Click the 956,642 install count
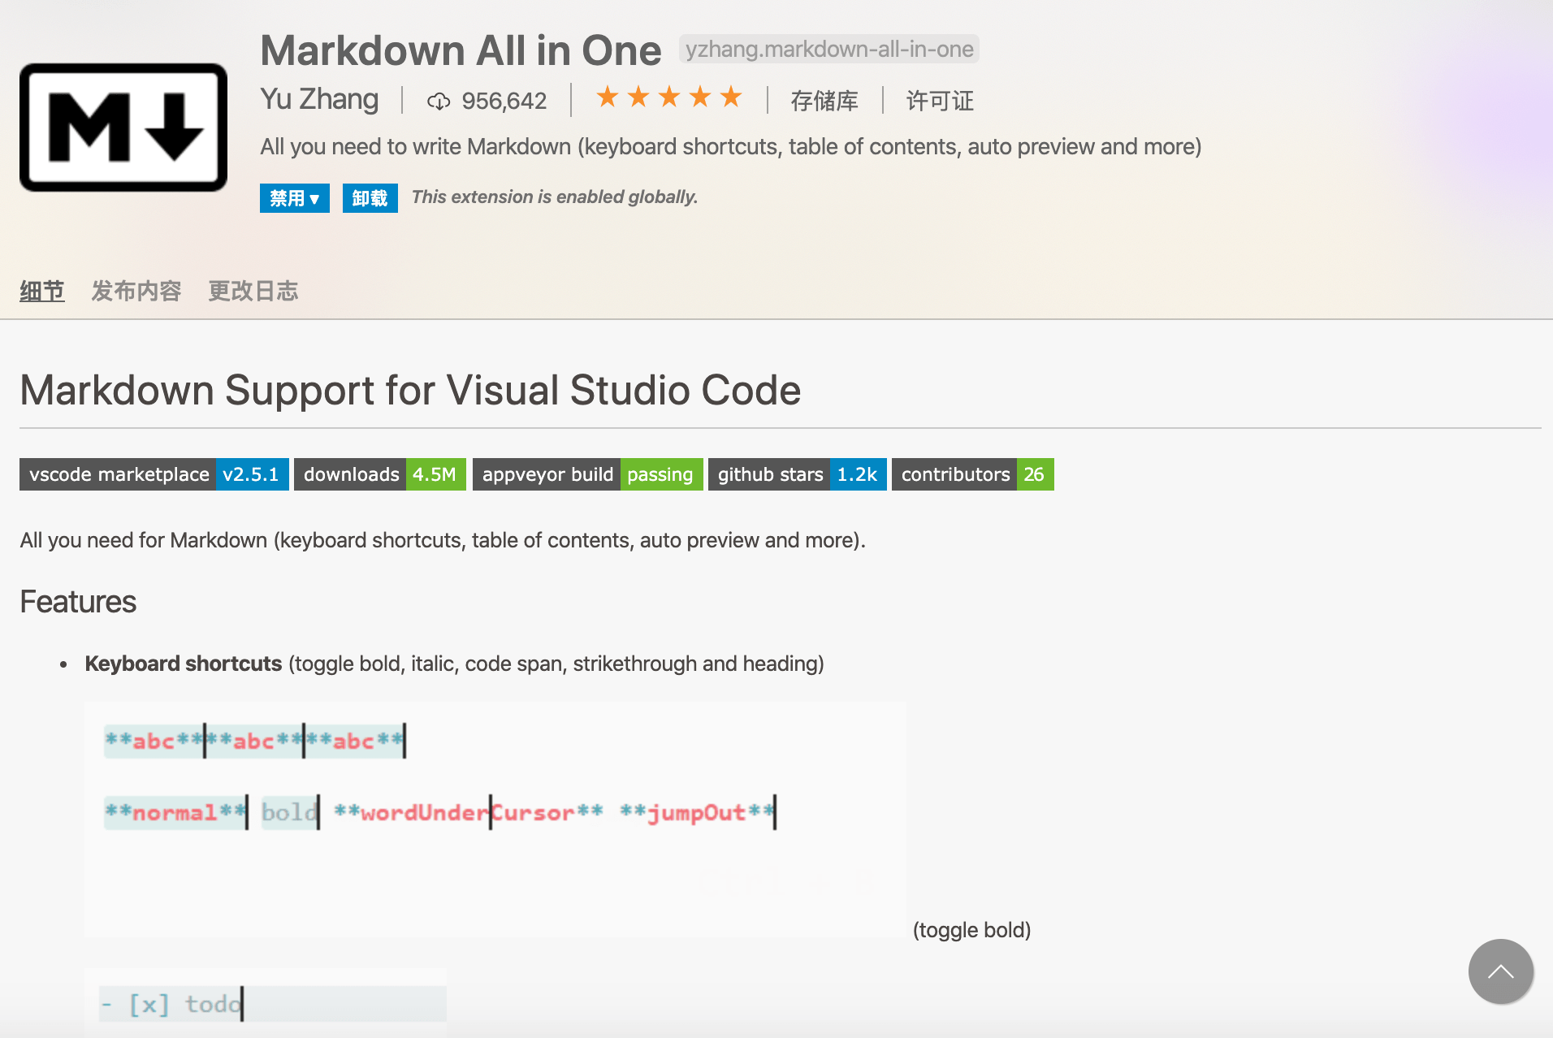The height and width of the screenshot is (1038, 1553). pyautogui.click(x=504, y=101)
